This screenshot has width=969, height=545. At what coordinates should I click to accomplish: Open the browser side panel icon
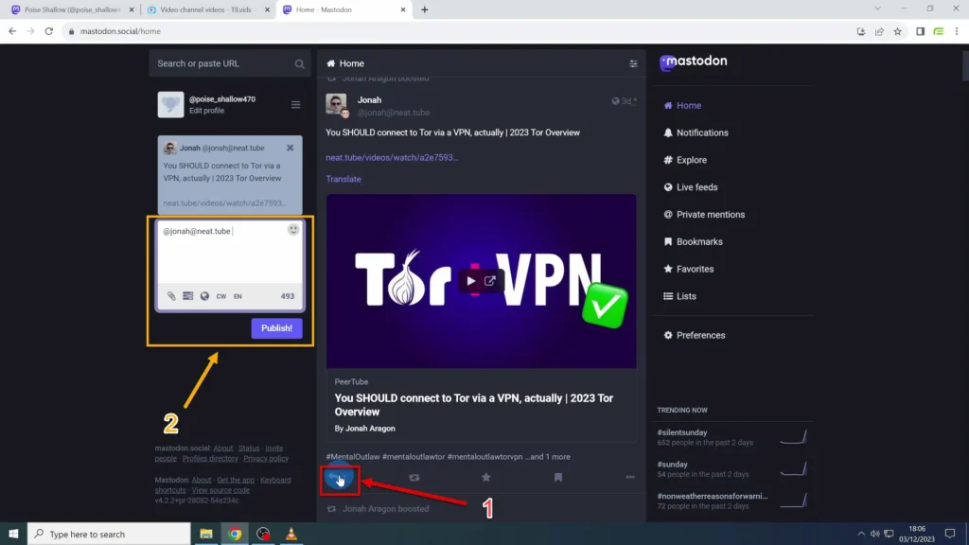tap(920, 31)
